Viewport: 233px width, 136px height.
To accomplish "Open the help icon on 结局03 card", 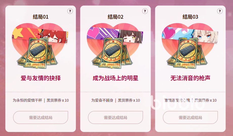I will point(220,11).
